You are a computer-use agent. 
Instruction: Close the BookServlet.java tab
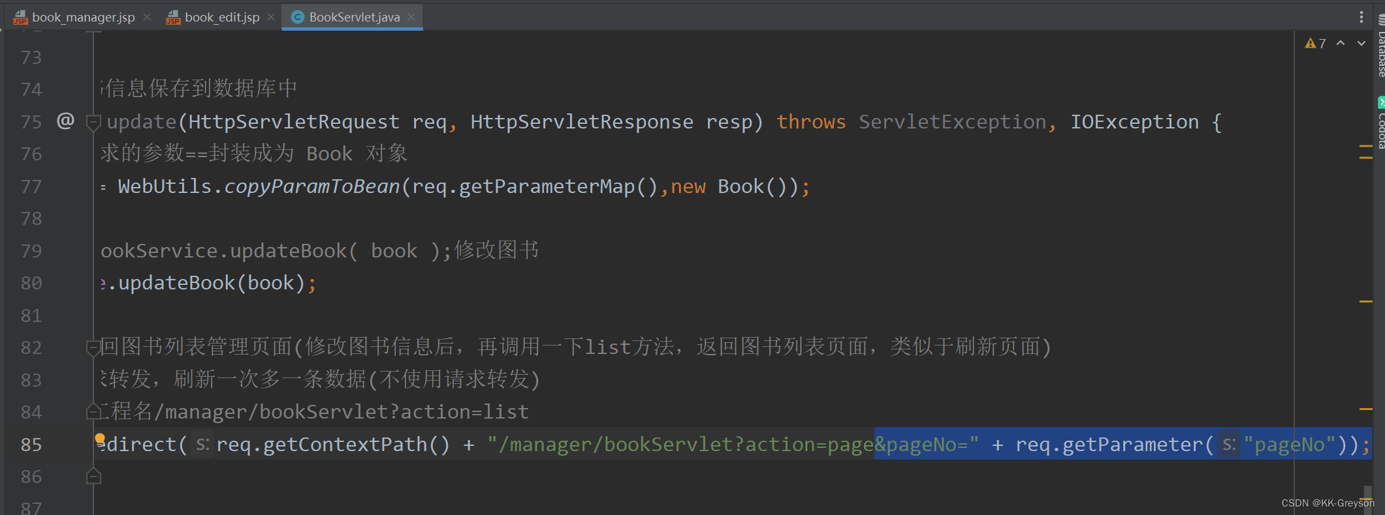(411, 17)
